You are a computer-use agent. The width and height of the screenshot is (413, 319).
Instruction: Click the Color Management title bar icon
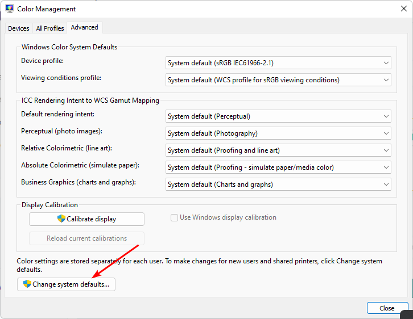10,9
